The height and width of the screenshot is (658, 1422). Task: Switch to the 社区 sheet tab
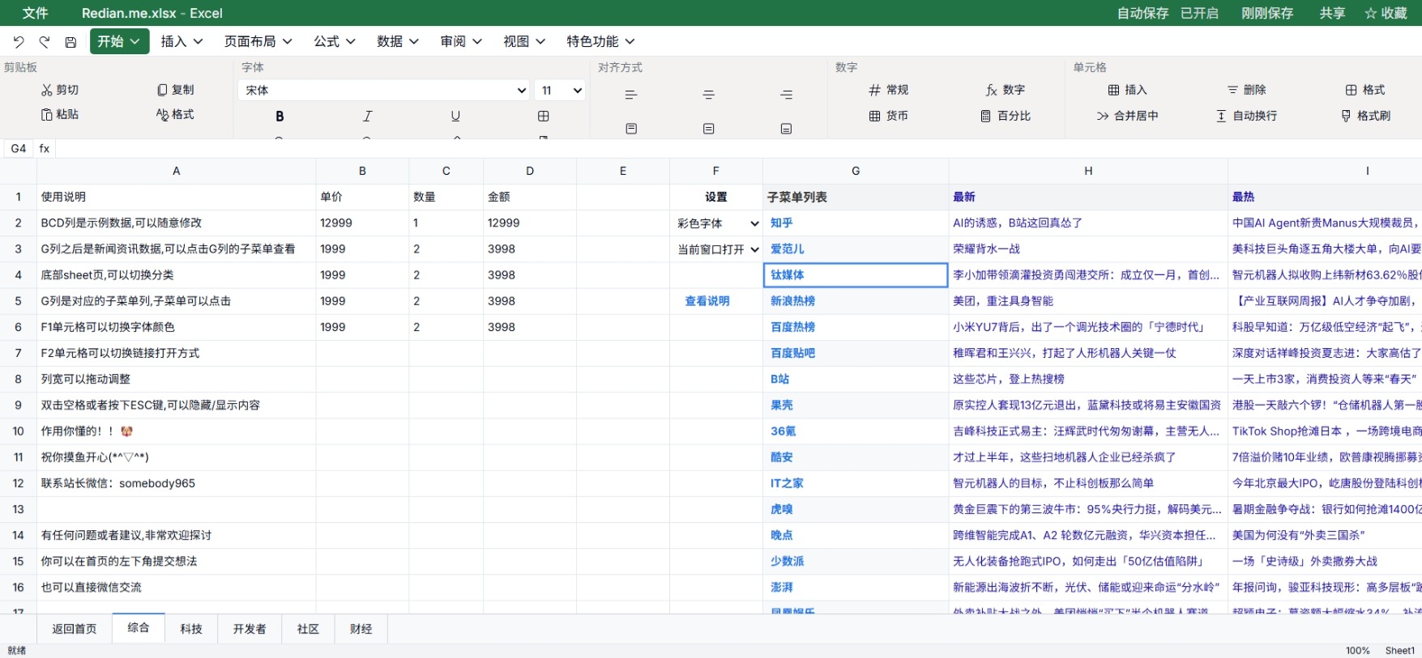(308, 629)
